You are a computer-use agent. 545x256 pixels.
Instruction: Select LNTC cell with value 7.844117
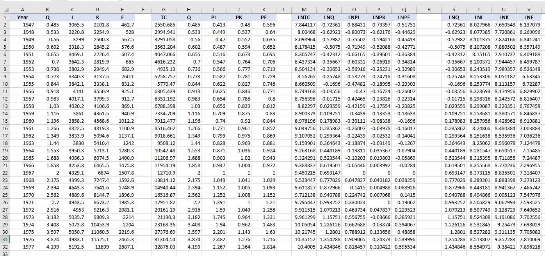click(304, 25)
